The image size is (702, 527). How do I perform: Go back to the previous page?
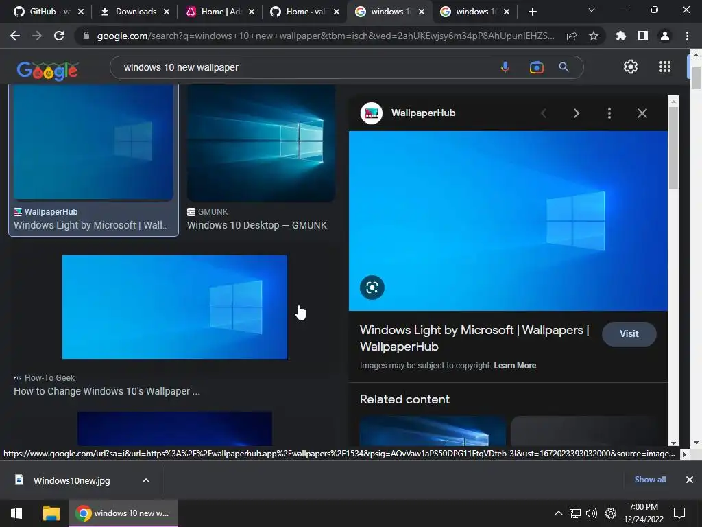click(15, 36)
